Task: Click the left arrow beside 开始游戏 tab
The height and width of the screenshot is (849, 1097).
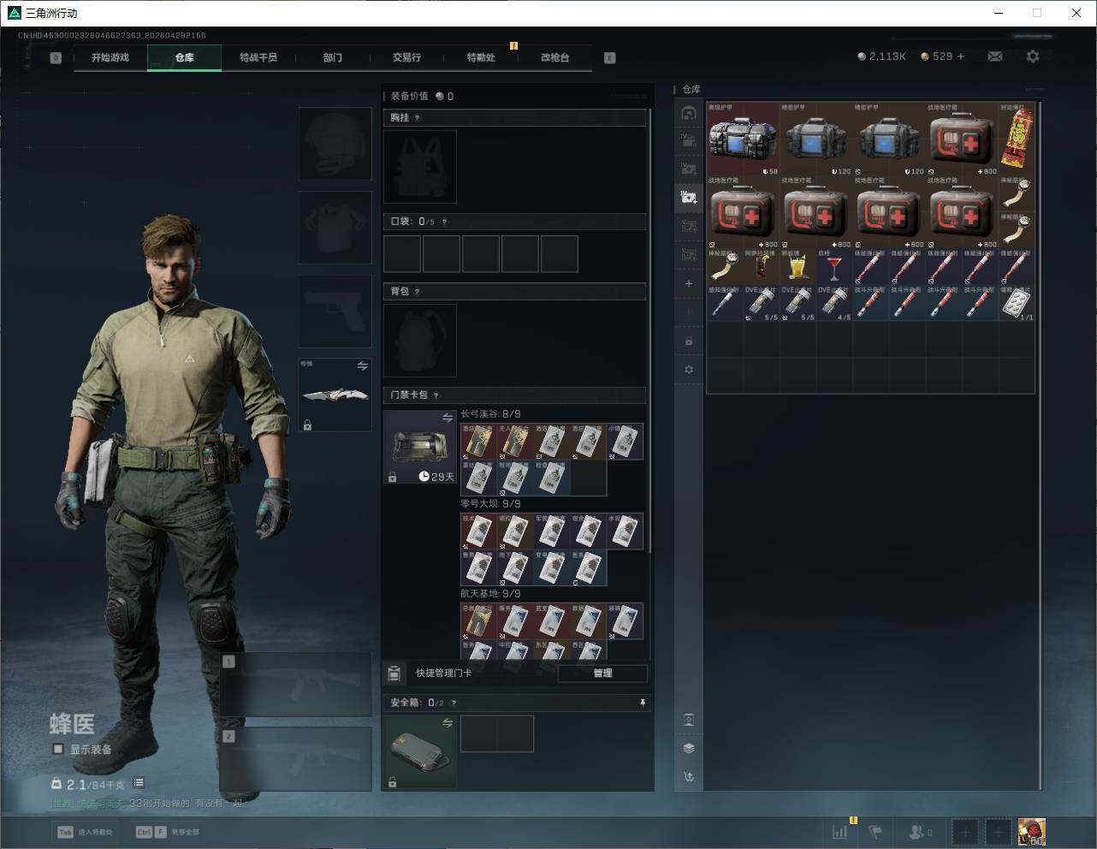Action: coord(56,58)
